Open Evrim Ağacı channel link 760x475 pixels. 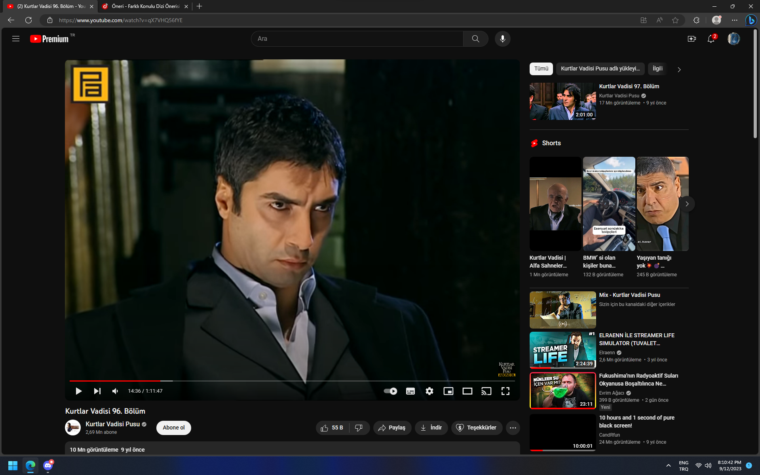(x=612, y=393)
